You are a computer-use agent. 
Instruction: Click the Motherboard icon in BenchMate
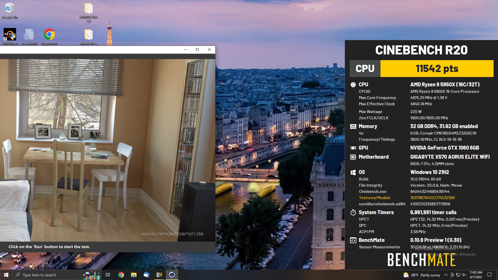pos(353,157)
